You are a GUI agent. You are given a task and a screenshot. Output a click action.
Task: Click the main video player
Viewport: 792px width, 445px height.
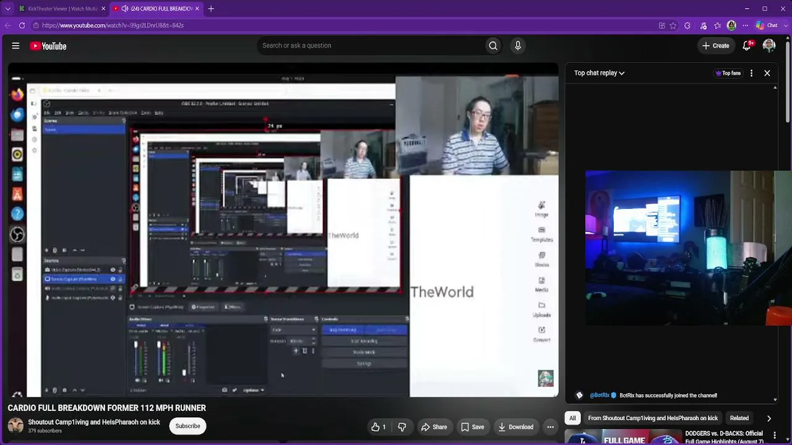[x=283, y=230]
